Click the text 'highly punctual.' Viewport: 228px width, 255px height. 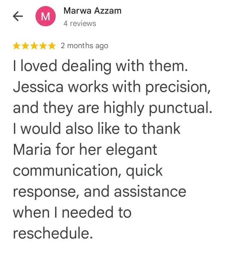158,108
